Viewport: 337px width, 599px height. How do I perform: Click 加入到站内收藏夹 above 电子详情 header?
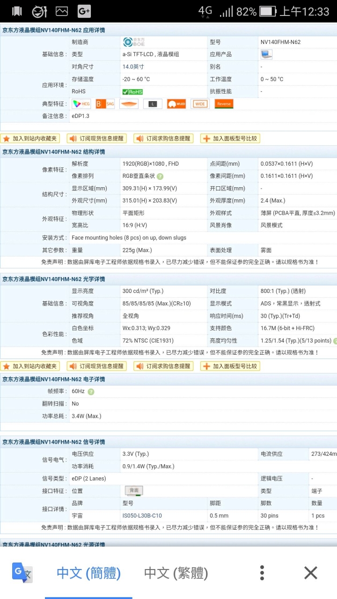tap(30, 366)
